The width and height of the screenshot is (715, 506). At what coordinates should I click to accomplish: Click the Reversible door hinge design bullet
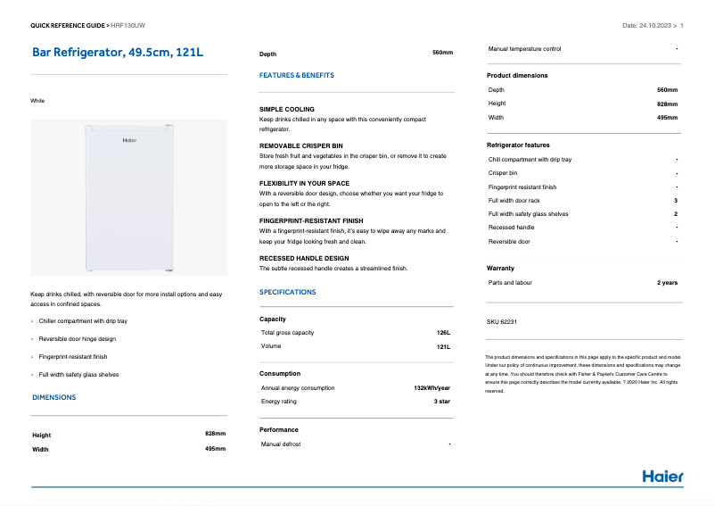coord(77,339)
